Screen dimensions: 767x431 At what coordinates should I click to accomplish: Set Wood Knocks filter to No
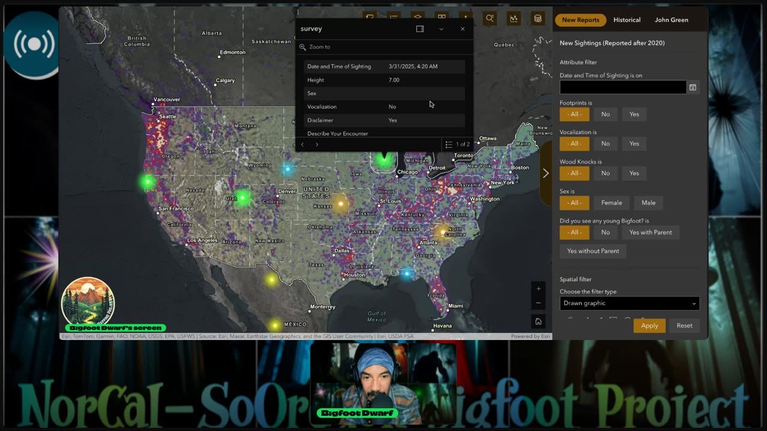(x=605, y=173)
